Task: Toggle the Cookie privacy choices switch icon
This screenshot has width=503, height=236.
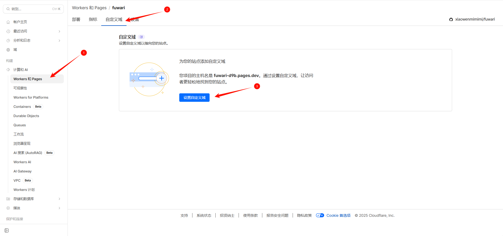Action: (320, 215)
